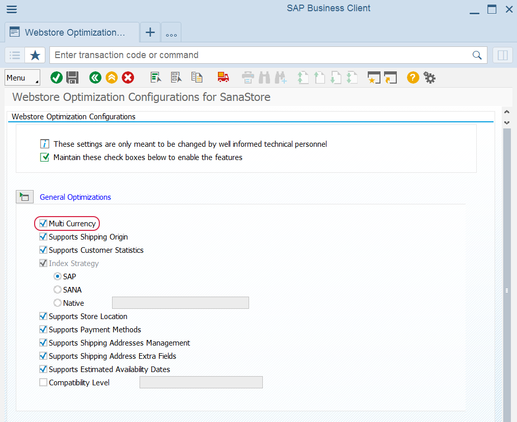The image size is (517, 422).
Task: Open the tab overflow ellipsis menu
Action: point(171,32)
